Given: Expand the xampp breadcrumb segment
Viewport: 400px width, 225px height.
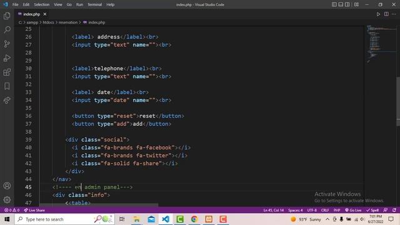Looking at the screenshot, I should click(x=32, y=22).
